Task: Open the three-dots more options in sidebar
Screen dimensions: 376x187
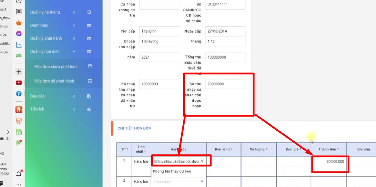Action: click(x=19, y=184)
